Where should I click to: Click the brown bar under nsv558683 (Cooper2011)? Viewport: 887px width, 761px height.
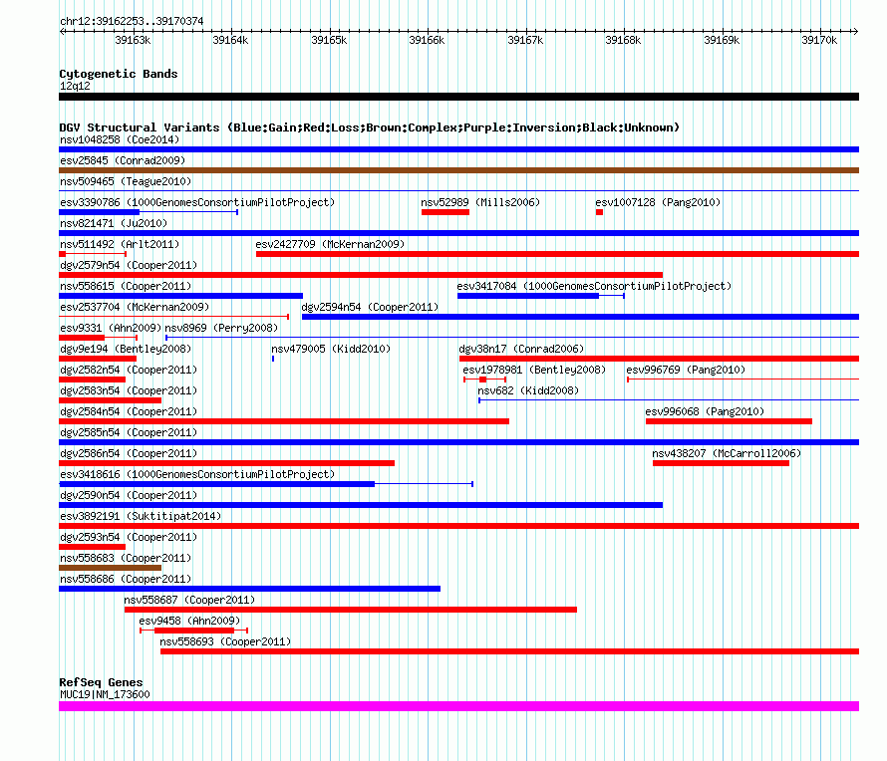coord(111,568)
